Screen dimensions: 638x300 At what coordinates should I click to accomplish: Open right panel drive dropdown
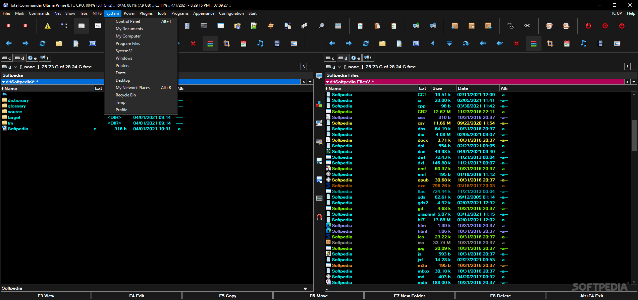[x=333, y=67]
